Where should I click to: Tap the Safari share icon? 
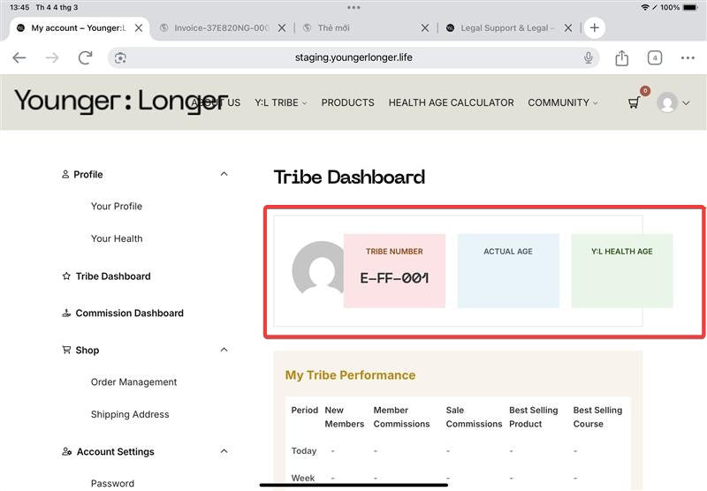(621, 58)
